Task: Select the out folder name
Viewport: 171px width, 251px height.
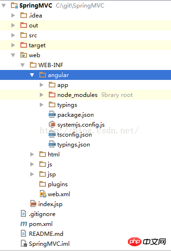Action: pyautogui.click(x=33, y=26)
